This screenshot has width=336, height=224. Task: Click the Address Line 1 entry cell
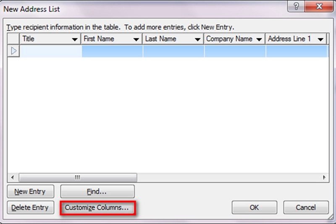(296, 51)
